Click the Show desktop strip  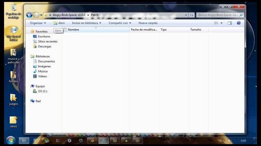point(255,140)
